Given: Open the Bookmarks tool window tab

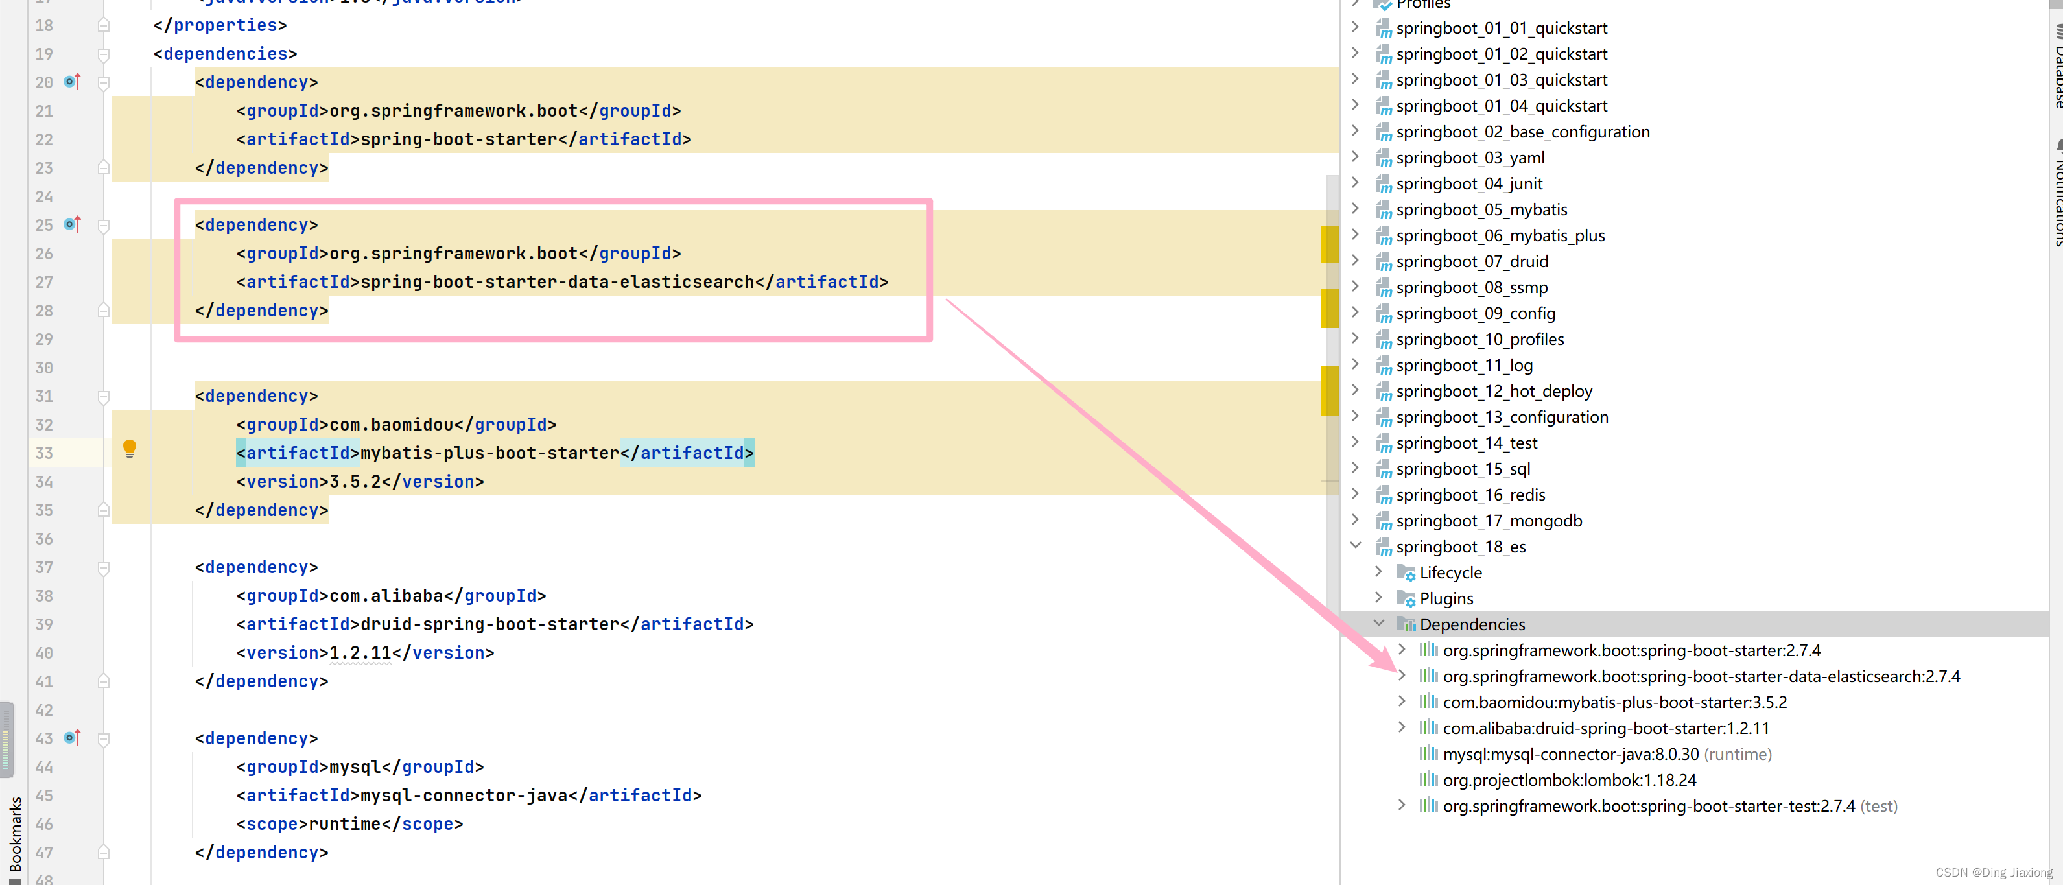Looking at the screenshot, I should click(15, 833).
